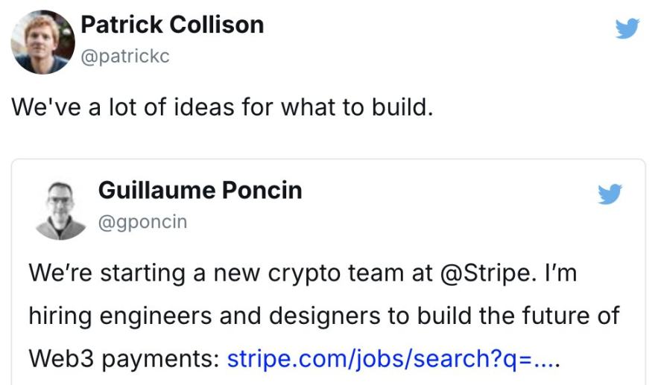Click the words "Web3 payments:" in the quote
The width and height of the screenshot is (661, 385).
pyautogui.click(x=124, y=359)
